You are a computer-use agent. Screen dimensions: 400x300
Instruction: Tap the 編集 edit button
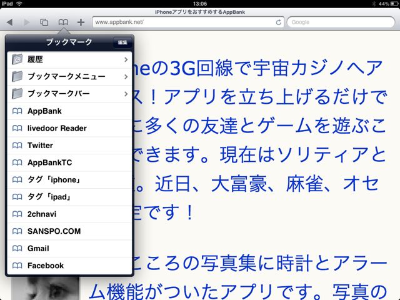coord(122,42)
